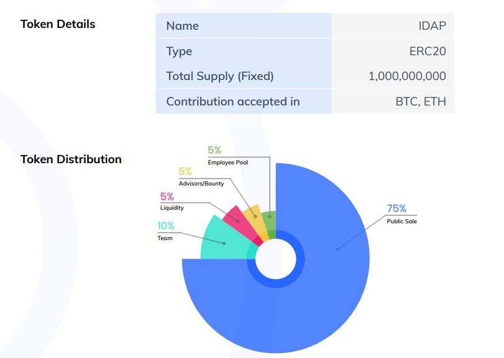Click the Type row label

[x=179, y=51]
